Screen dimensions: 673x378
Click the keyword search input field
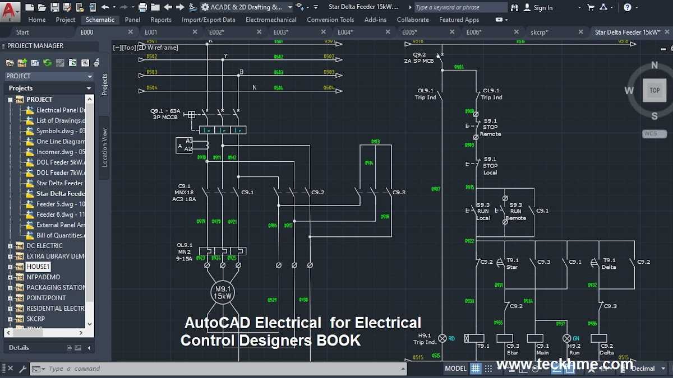point(461,7)
